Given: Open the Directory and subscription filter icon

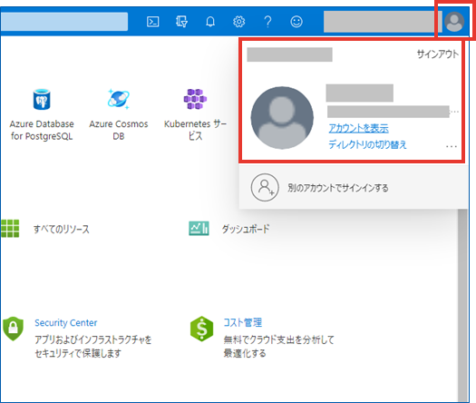Looking at the screenshot, I should point(181,22).
